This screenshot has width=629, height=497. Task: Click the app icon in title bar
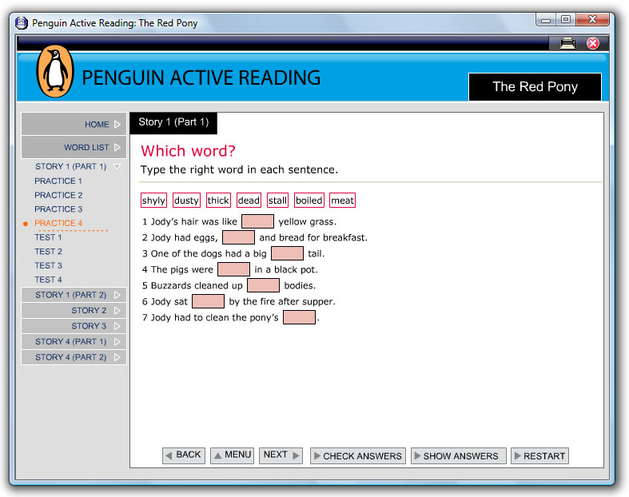coord(22,22)
